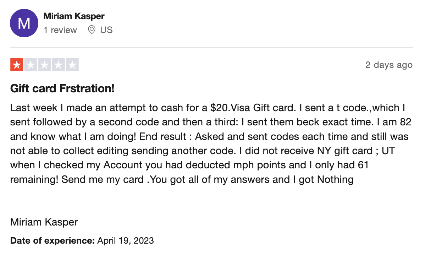Select the fourth gray rating star
This screenshot has width=425, height=255.
pyautogui.click(x=58, y=65)
